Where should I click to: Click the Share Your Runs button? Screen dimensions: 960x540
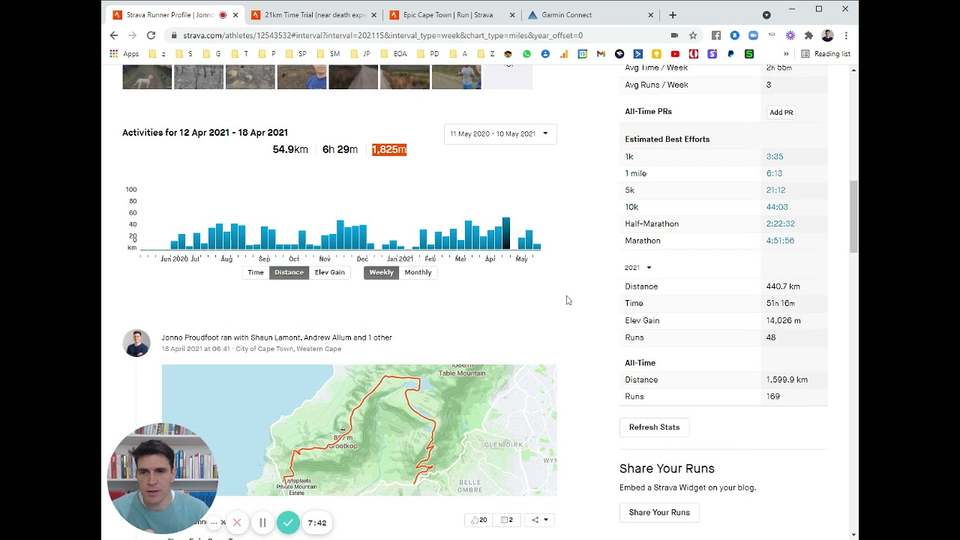659,512
